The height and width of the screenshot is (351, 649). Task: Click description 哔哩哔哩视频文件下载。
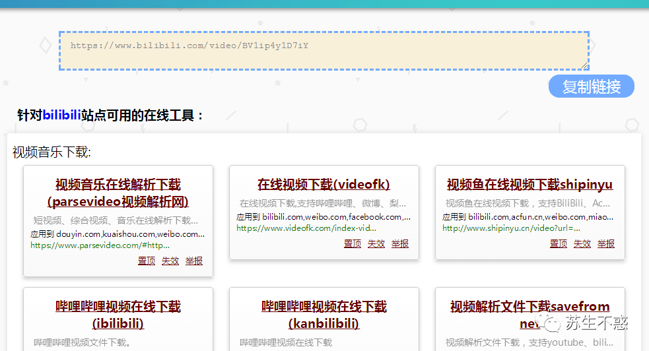pos(83,342)
